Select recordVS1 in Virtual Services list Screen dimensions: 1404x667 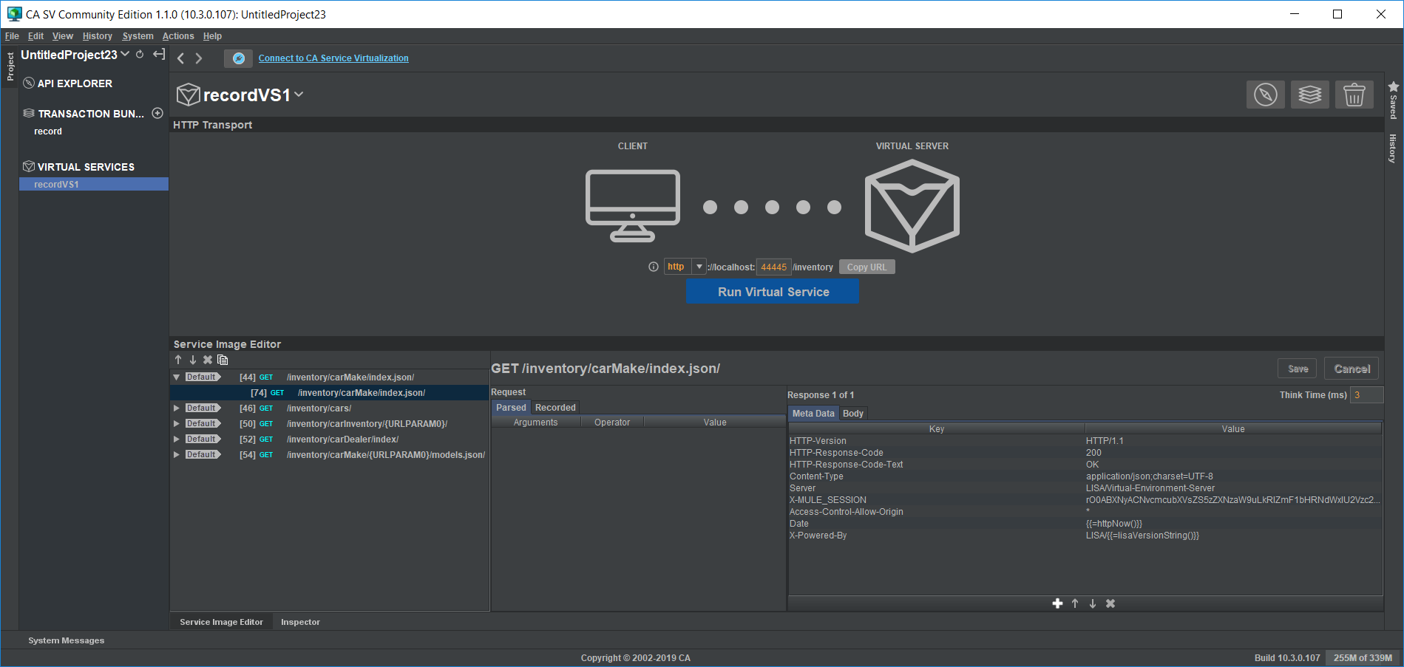pyautogui.click(x=94, y=184)
